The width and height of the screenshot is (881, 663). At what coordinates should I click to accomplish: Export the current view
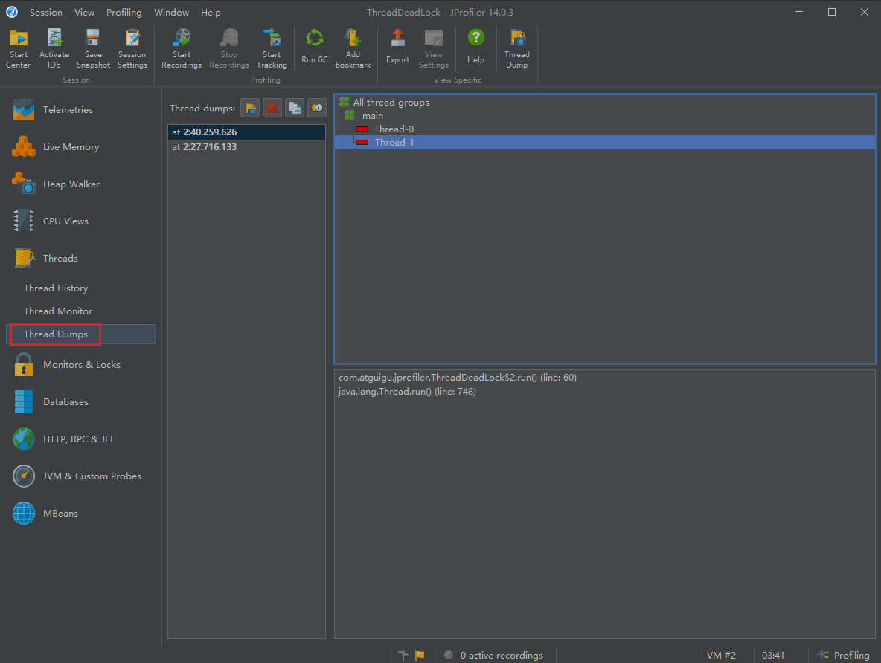[x=398, y=47]
